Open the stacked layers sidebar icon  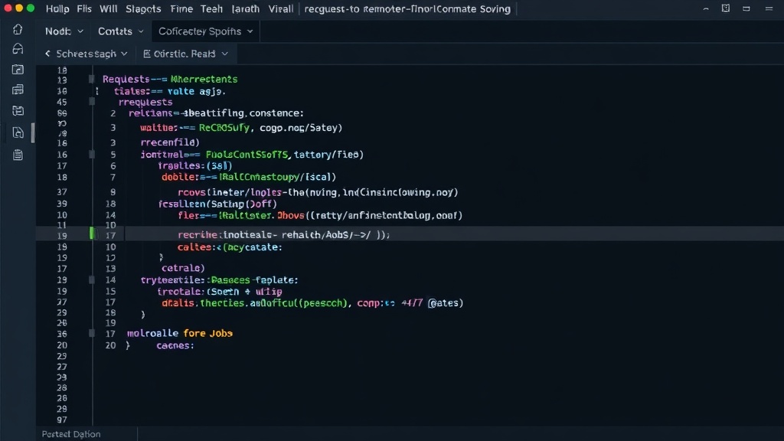(x=18, y=90)
